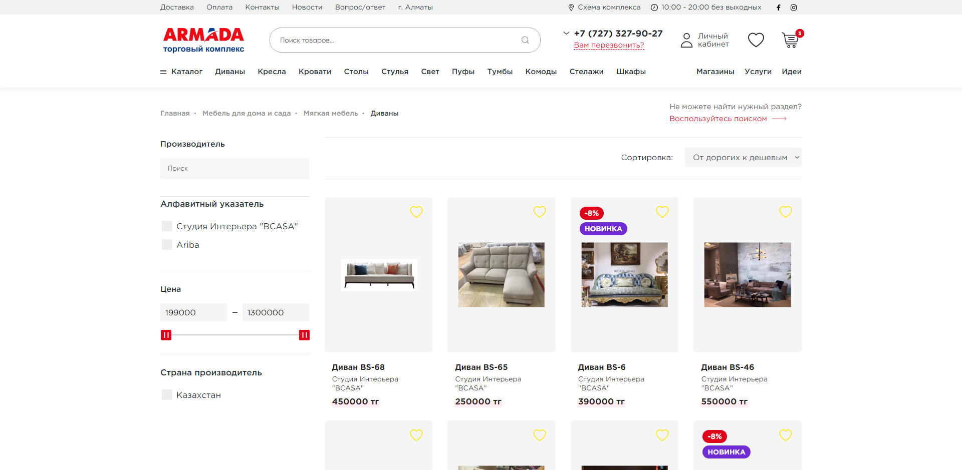Open the Оплата link

pos(219,8)
